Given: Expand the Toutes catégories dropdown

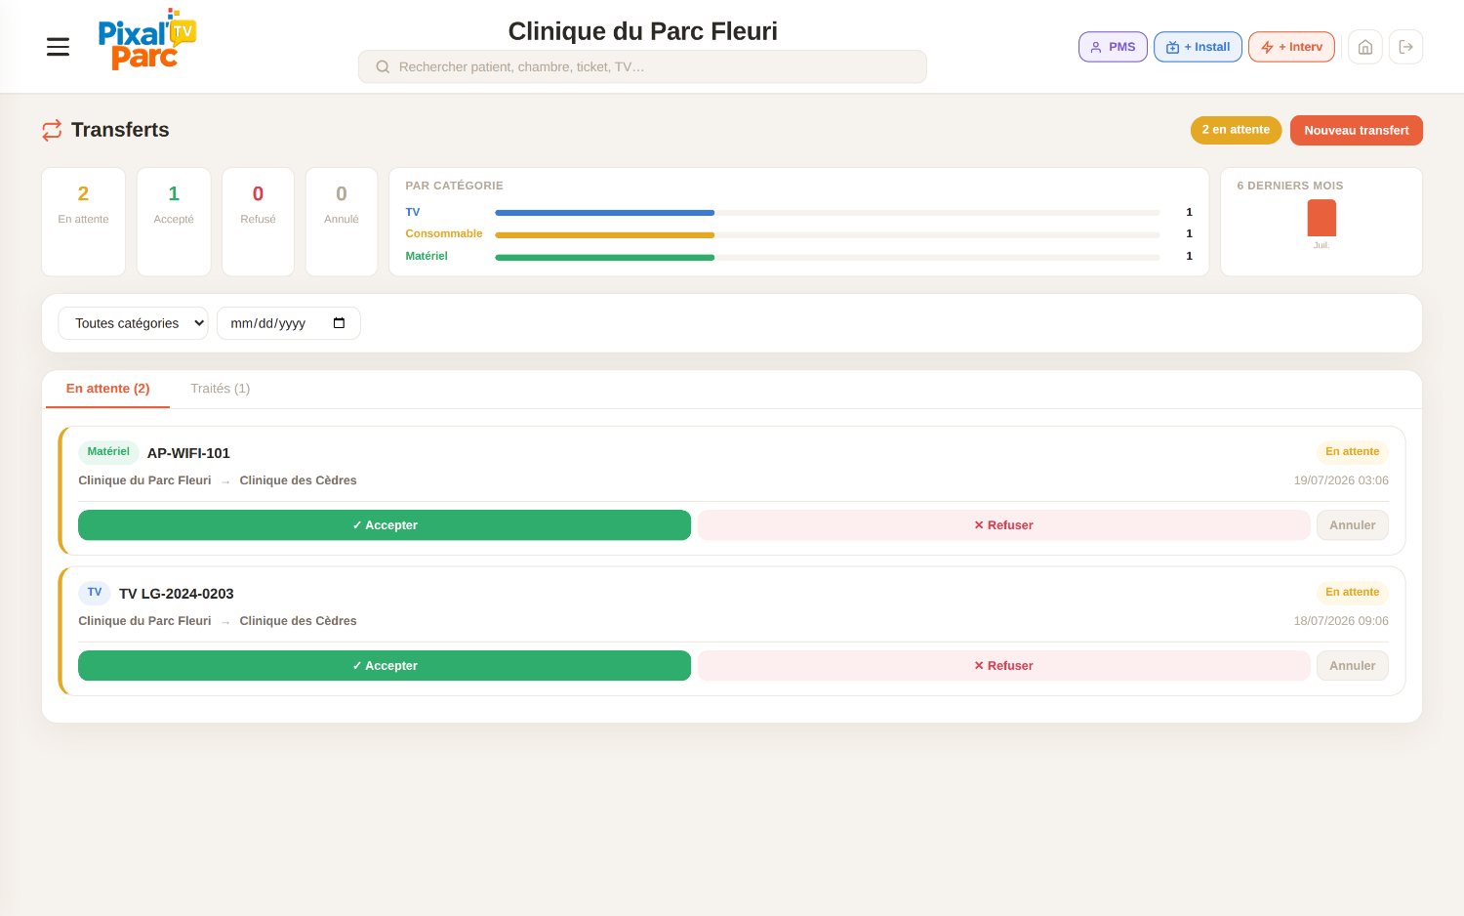Looking at the screenshot, I should point(133,323).
